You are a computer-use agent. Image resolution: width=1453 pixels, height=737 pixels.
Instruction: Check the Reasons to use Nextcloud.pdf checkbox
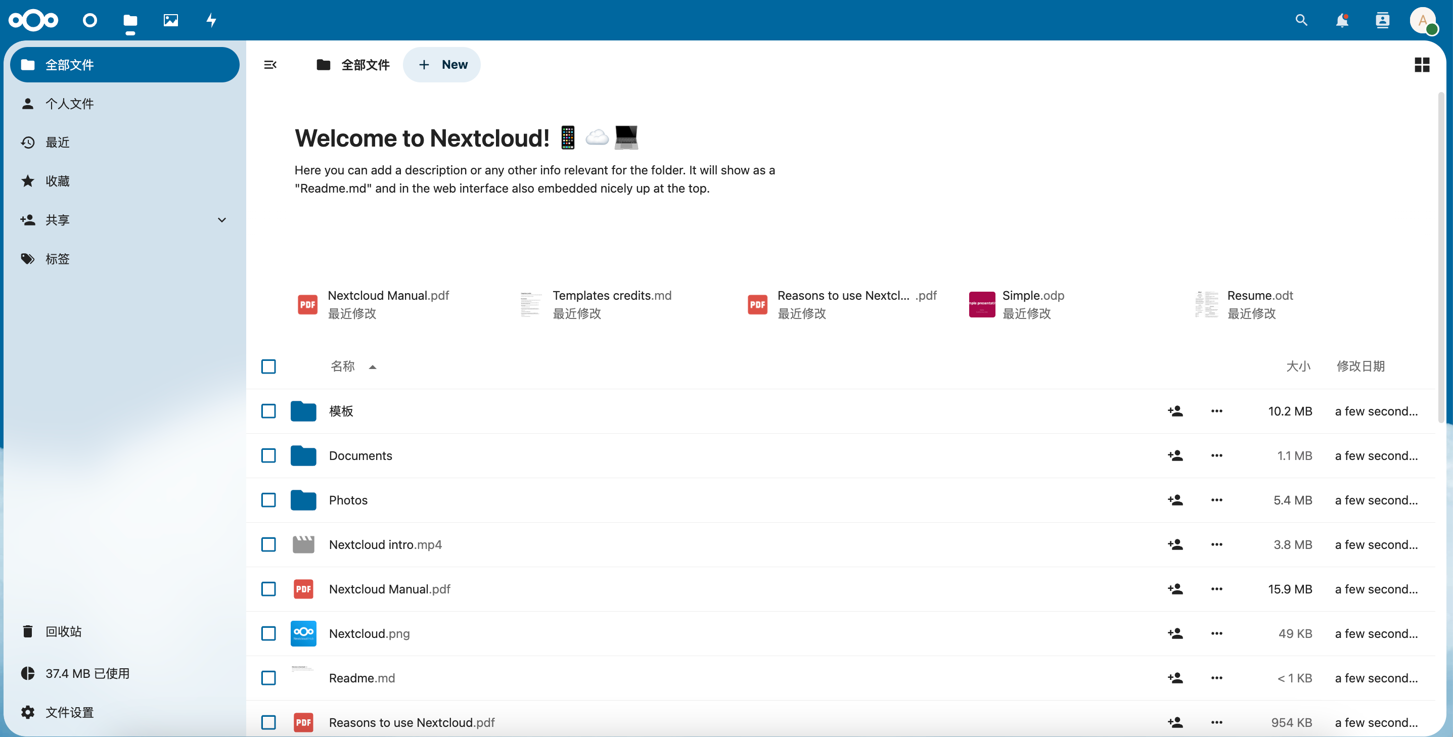[x=268, y=723]
